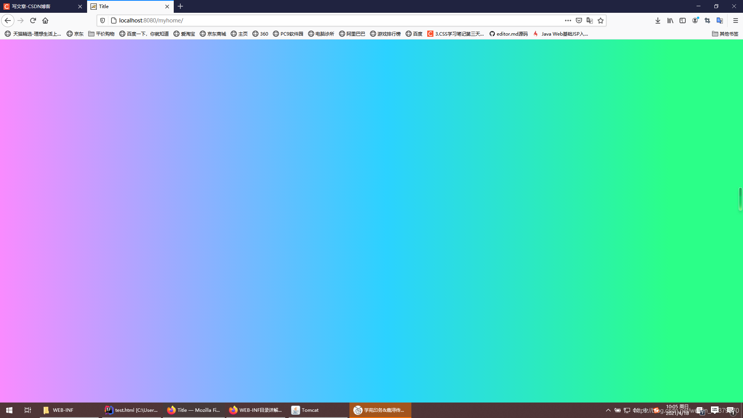
Task: Close the Title tab
Action: 167,7
